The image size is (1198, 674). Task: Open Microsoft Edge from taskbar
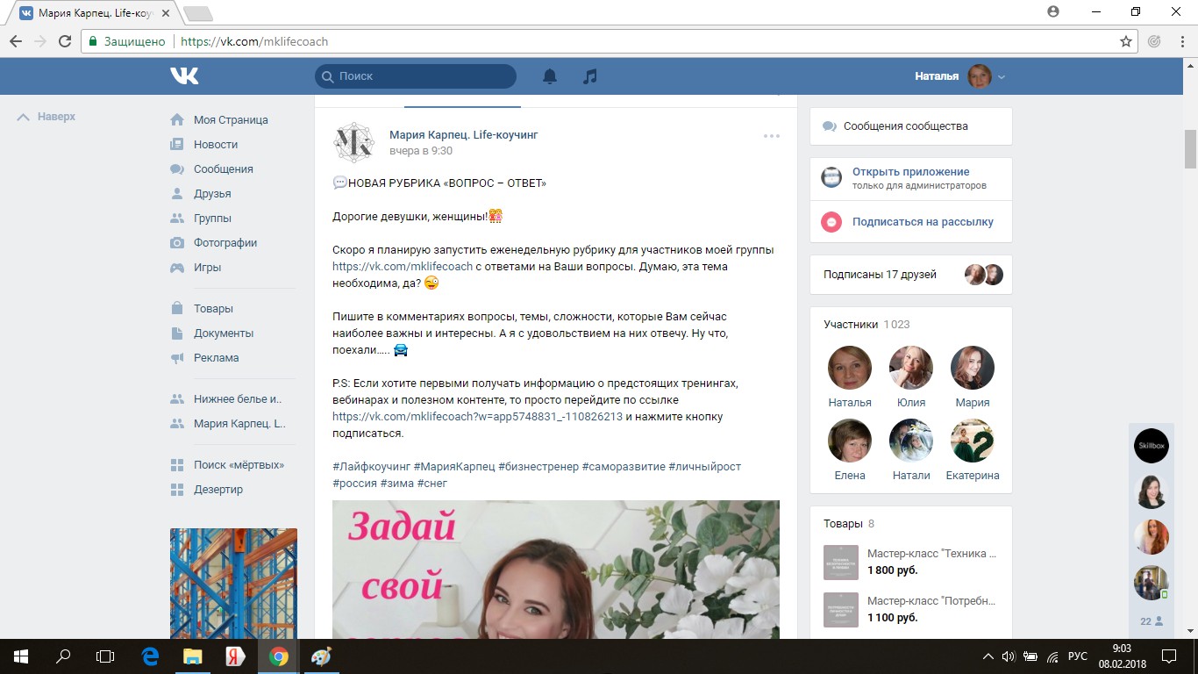(x=150, y=656)
